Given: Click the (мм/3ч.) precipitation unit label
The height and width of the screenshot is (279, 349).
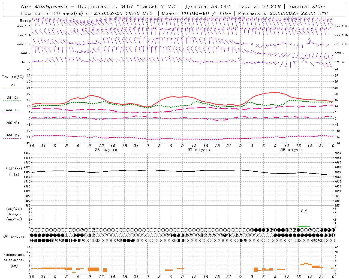Looking at the screenshot, I should pos(14,209).
